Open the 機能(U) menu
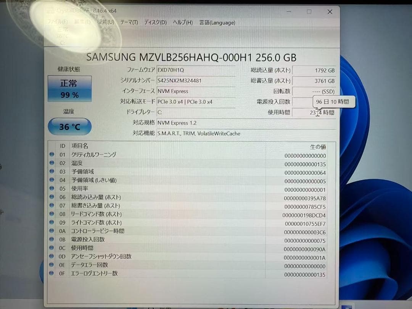This screenshot has height=309, width=412. (x=105, y=22)
